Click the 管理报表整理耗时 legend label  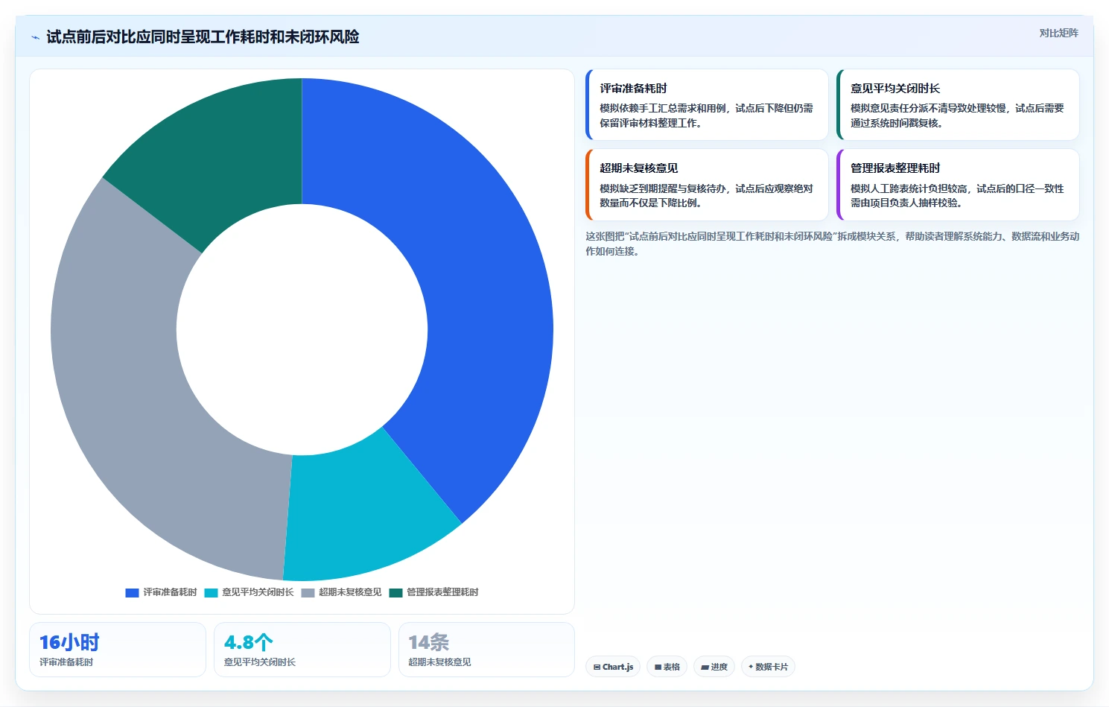[442, 592]
